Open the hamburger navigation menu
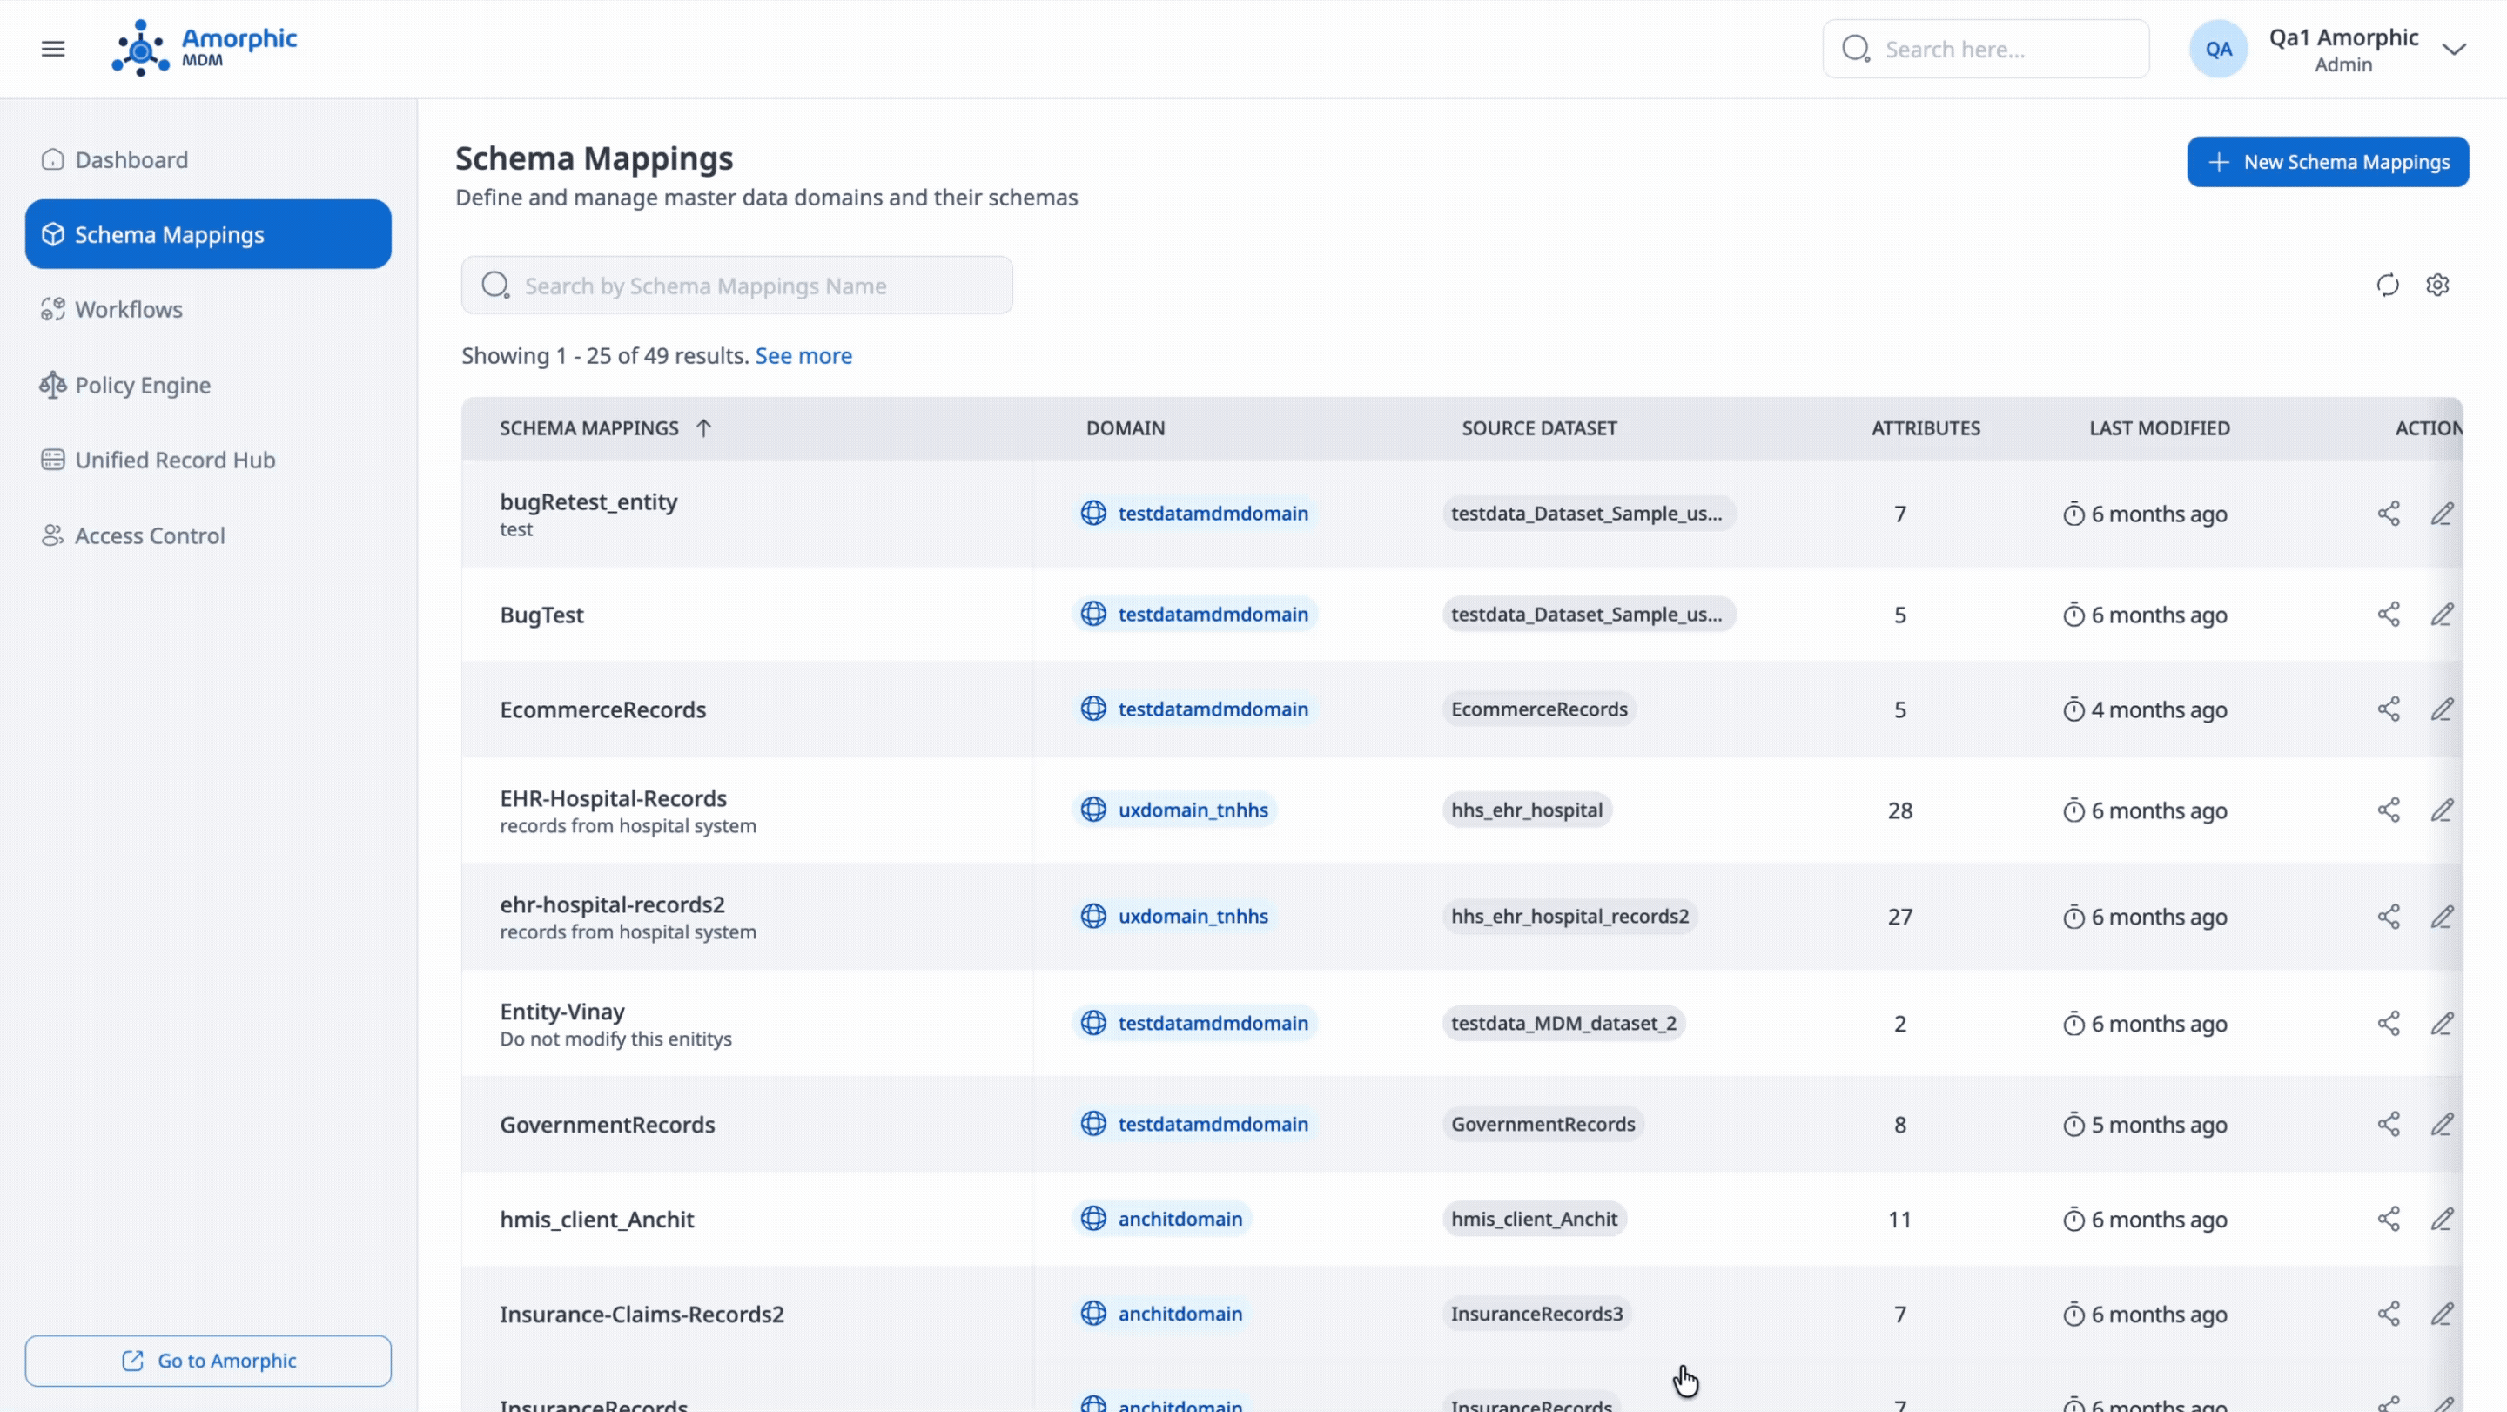2507x1412 pixels. pyautogui.click(x=52, y=49)
